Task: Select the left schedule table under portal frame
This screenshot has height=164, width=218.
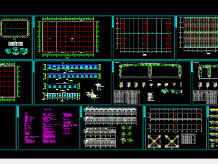Action: point(120,97)
